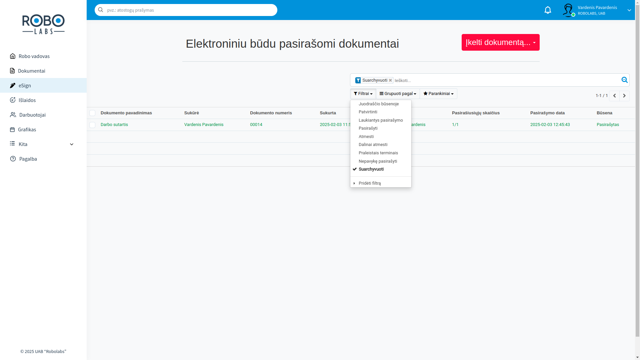This screenshot has width=640, height=360.
Task: Sort by Pasirašymo data column
Action: coord(547,113)
